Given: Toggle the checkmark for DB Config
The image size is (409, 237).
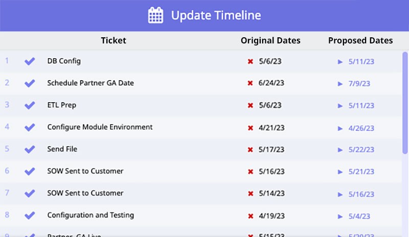Looking at the screenshot, I should click(30, 61).
